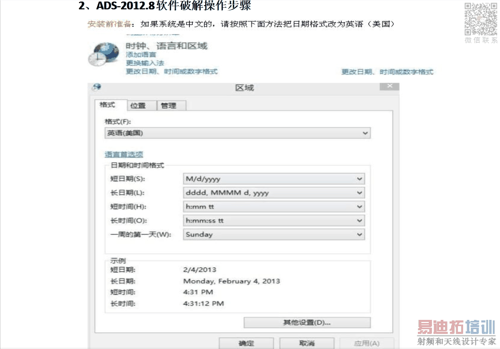Image resolution: width=500 pixels, height=349 pixels.
Task: Open 更改日期、时间或数字格式 link under 更换输入法
Action: [x=172, y=71]
